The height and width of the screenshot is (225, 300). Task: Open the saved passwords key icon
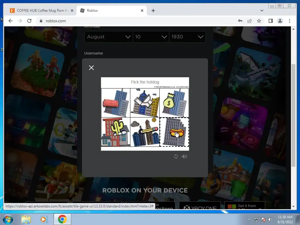(x=240, y=21)
